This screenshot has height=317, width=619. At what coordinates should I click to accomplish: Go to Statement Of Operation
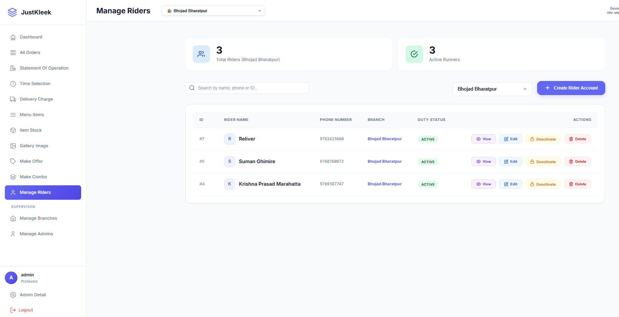click(x=43, y=68)
